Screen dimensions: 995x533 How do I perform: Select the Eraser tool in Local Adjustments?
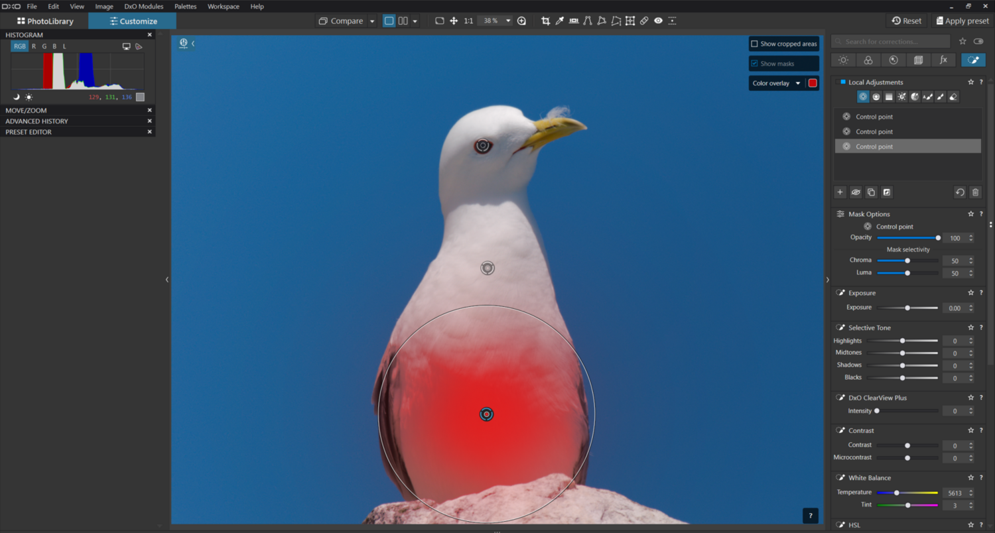click(953, 97)
